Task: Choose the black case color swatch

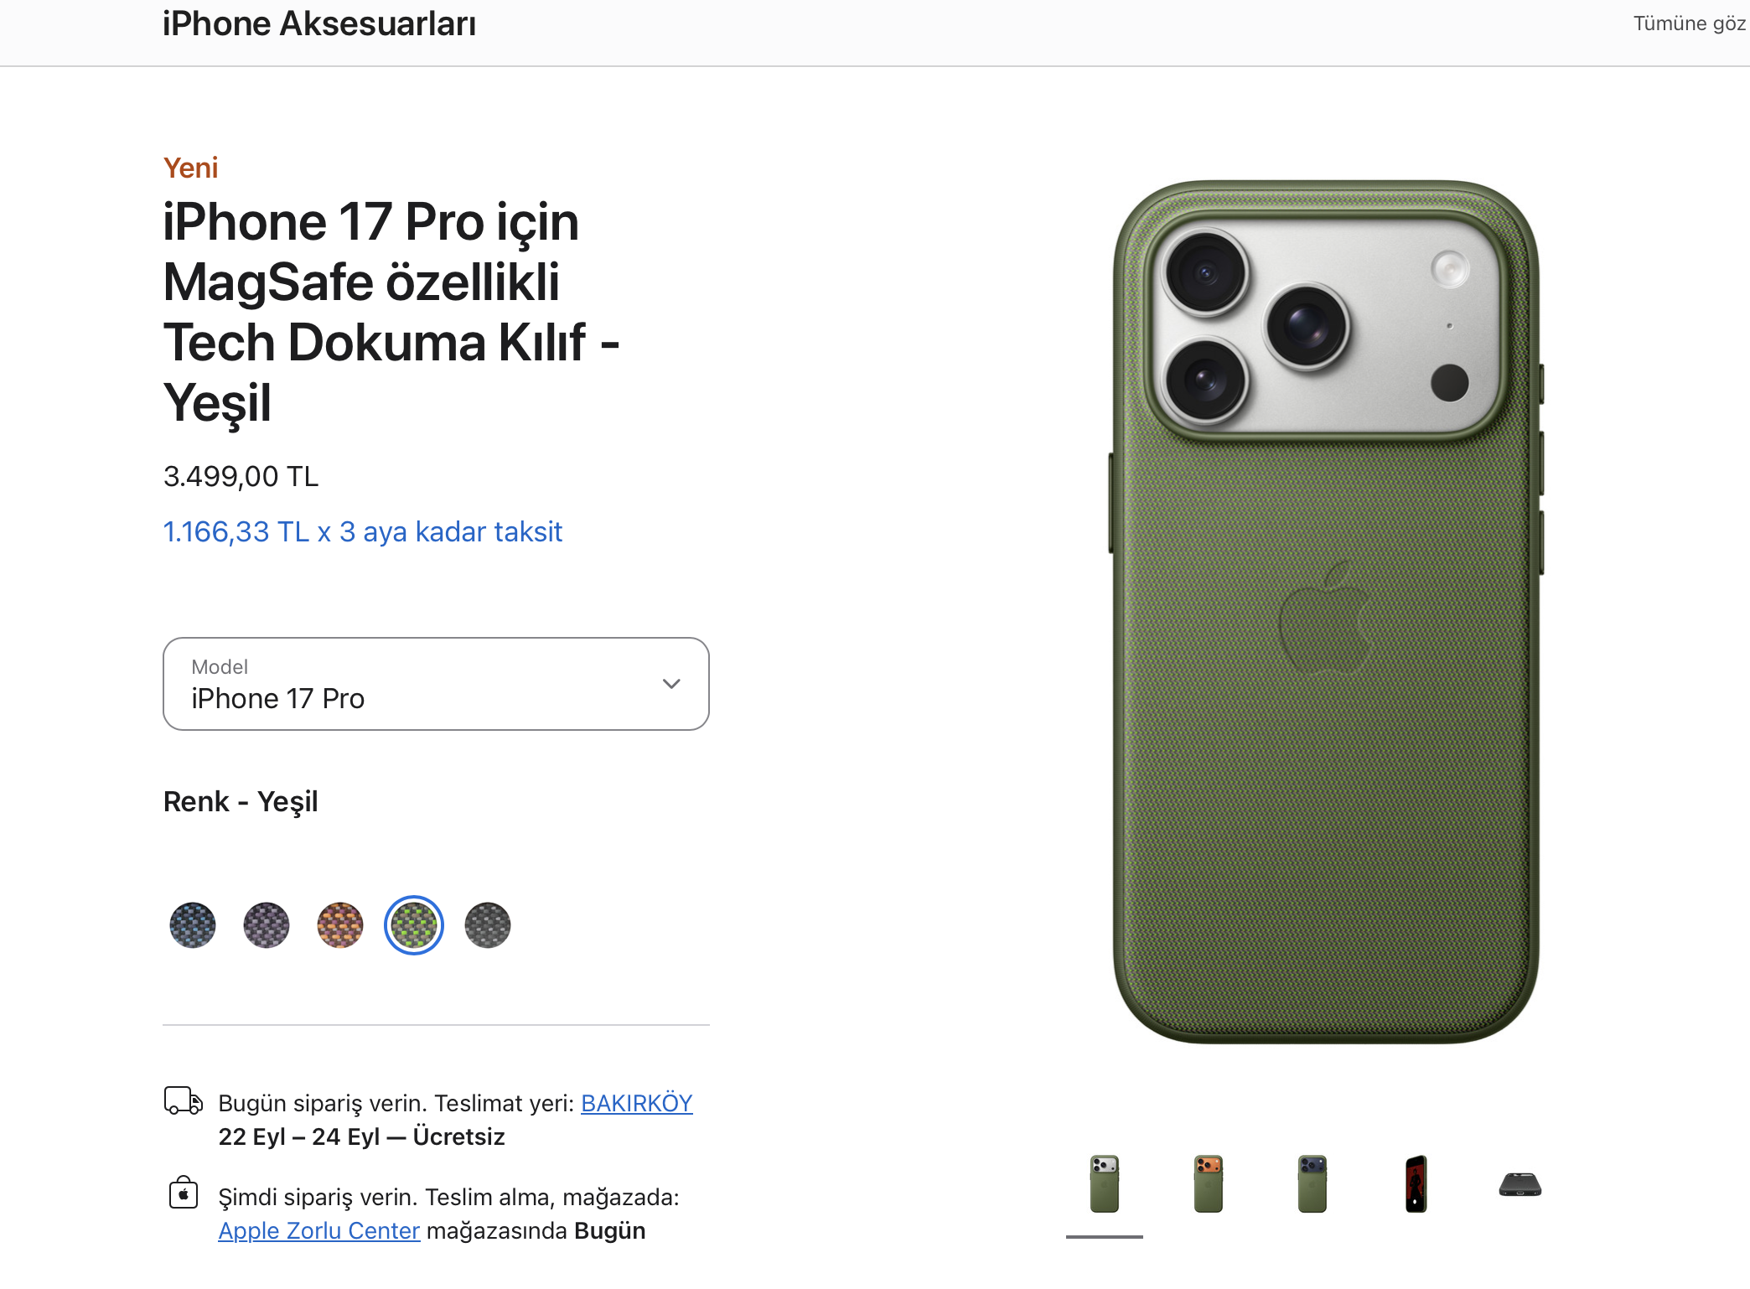Action: [488, 925]
